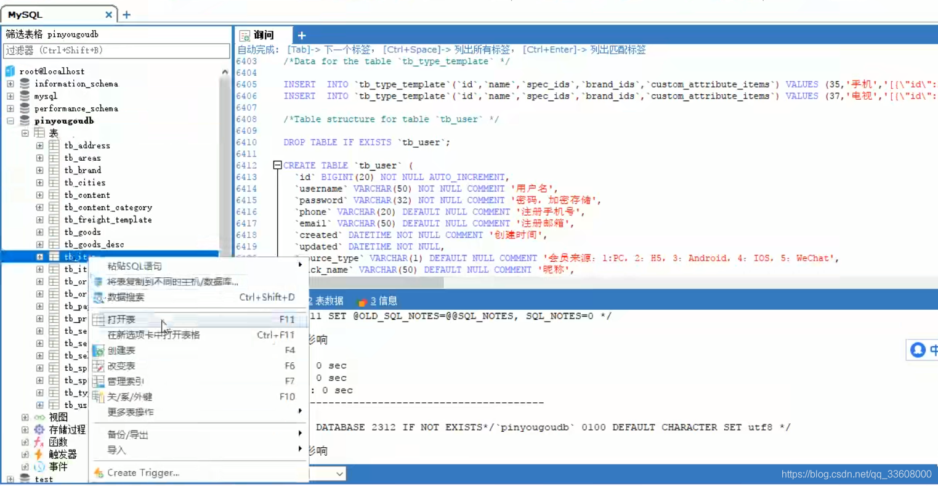Click the `username` VARCHAR(50) column line
The width and height of the screenshot is (938, 486).
click(426, 188)
